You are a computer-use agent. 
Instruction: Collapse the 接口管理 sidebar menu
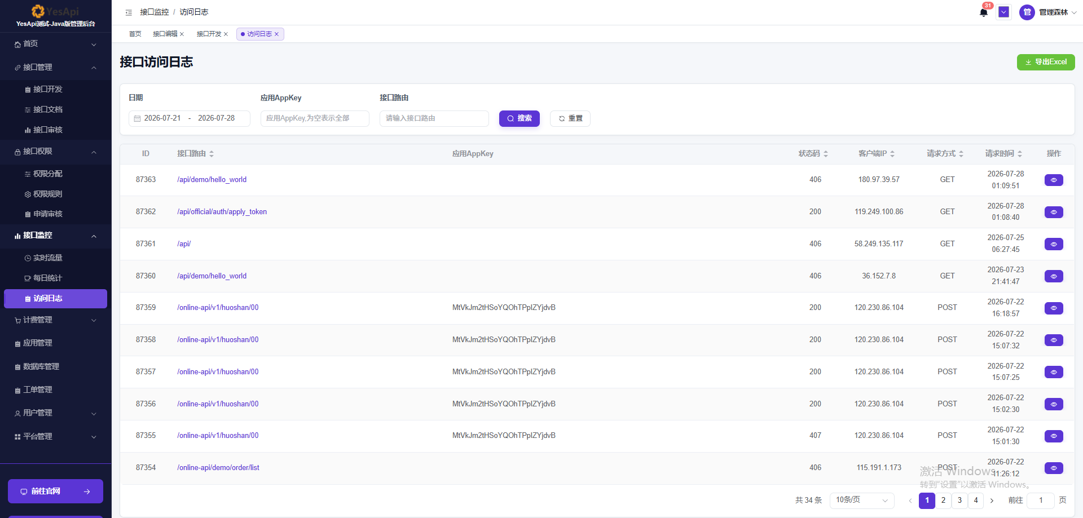(x=55, y=68)
